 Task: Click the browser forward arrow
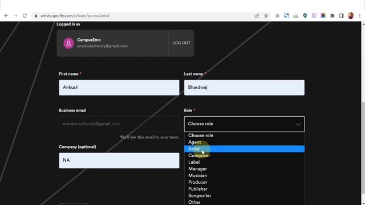(x=15, y=16)
